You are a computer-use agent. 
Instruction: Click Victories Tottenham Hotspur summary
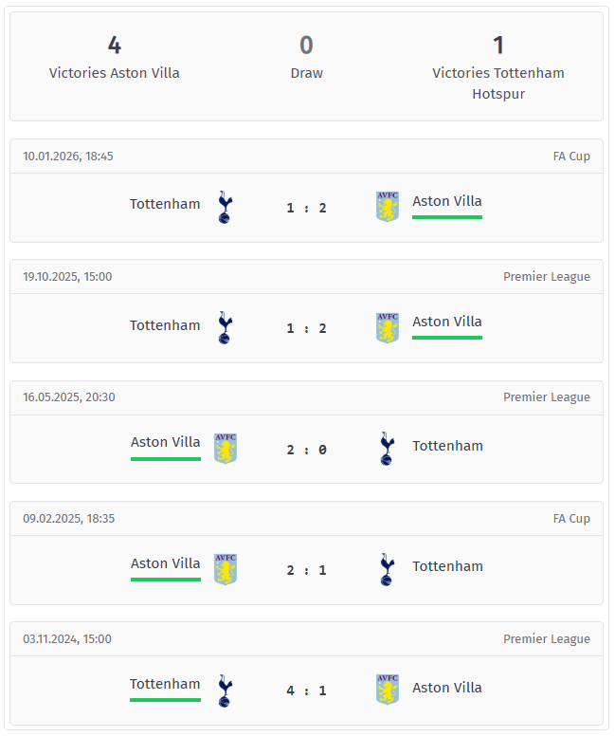click(x=498, y=83)
